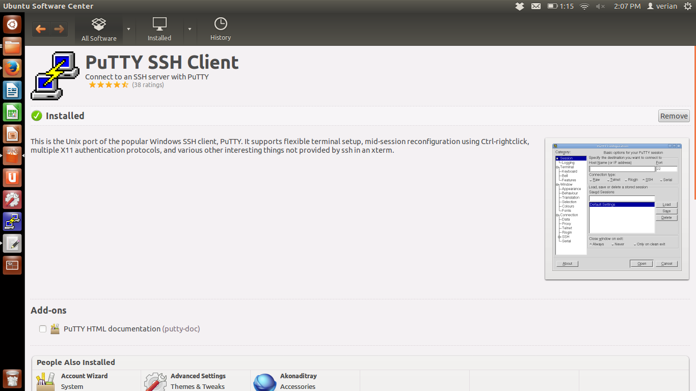Launch PuTTY from the launcher

[12, 221]
